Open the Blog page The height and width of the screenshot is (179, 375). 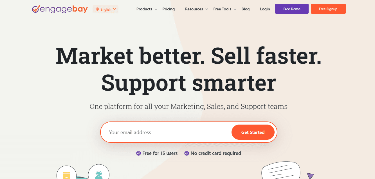click(x=245, y=9)
